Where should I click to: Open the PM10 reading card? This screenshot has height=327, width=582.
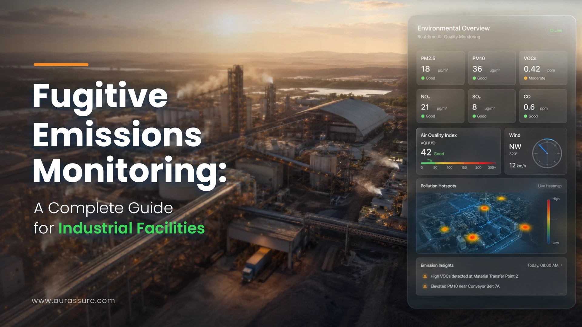492,68
